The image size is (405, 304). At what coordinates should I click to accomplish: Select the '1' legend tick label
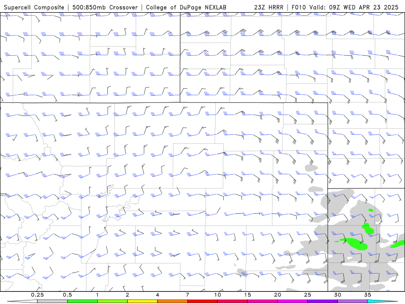(97, 295)
